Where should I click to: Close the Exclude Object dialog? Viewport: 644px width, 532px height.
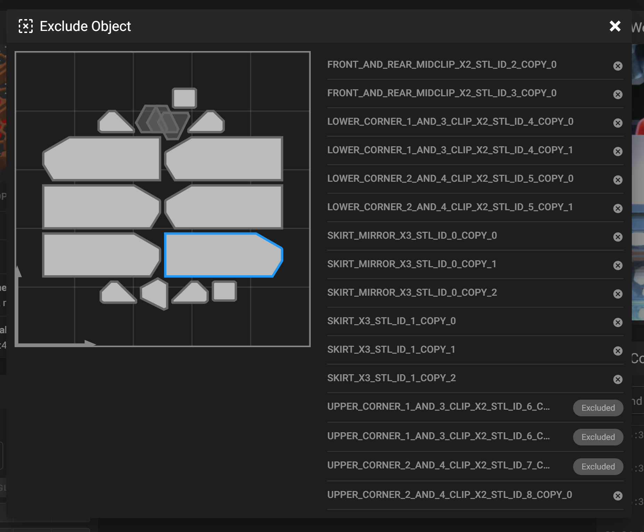click(x=615, y=26)
